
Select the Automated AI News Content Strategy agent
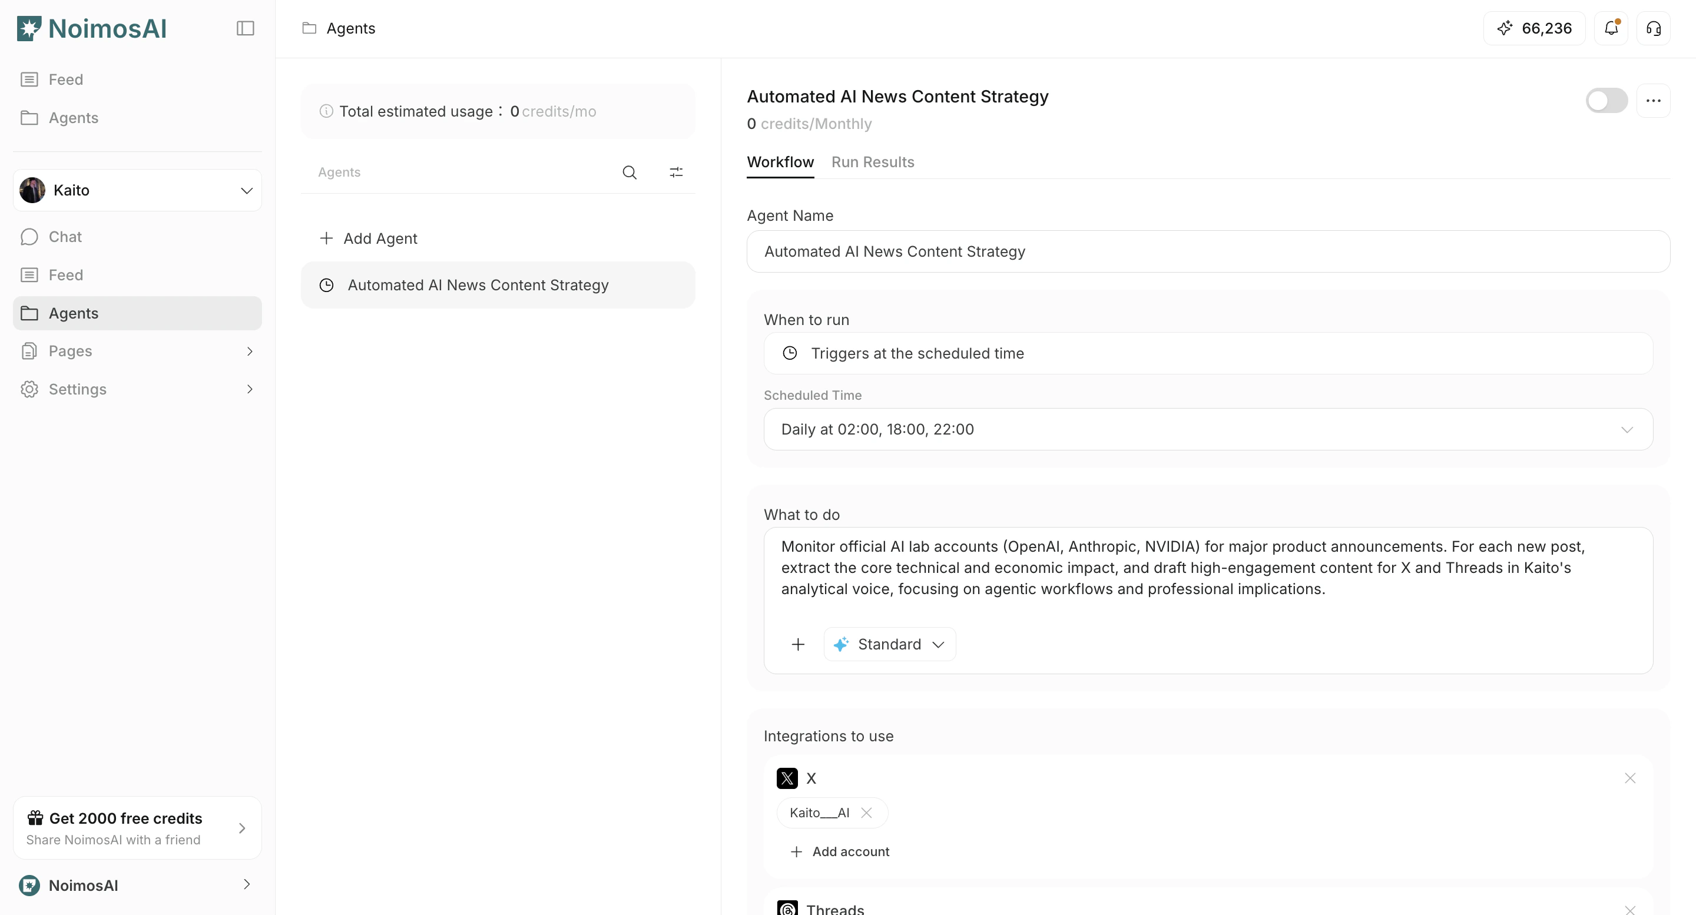(498, 285)
